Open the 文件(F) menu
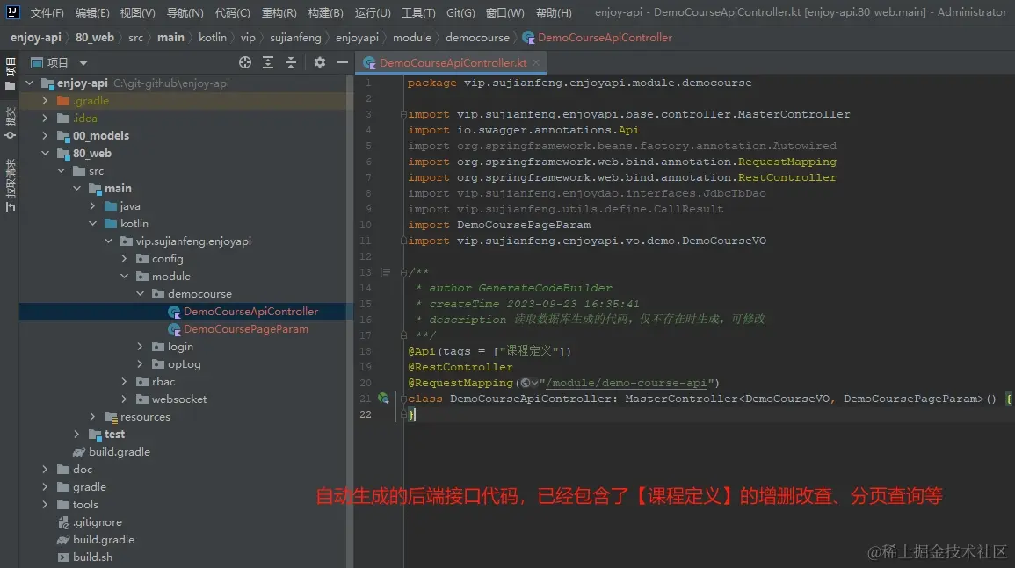 (x=47, y=12)
